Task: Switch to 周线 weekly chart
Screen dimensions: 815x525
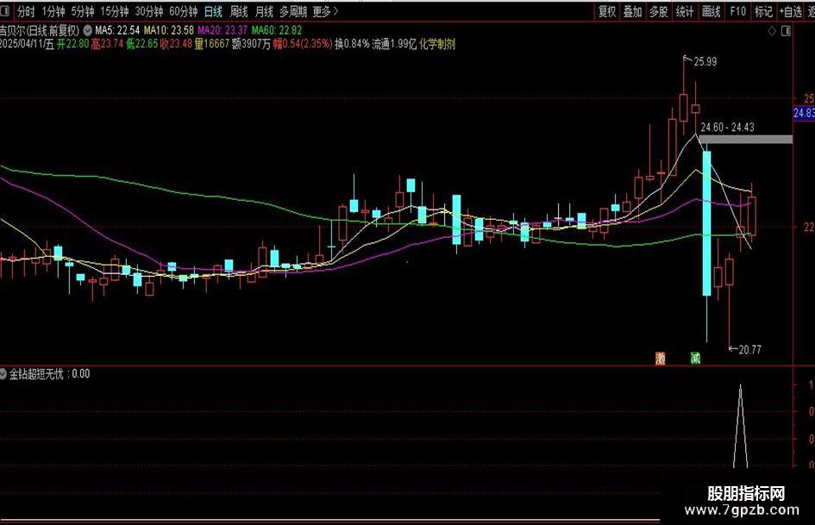Action: (x=239, y=11)
